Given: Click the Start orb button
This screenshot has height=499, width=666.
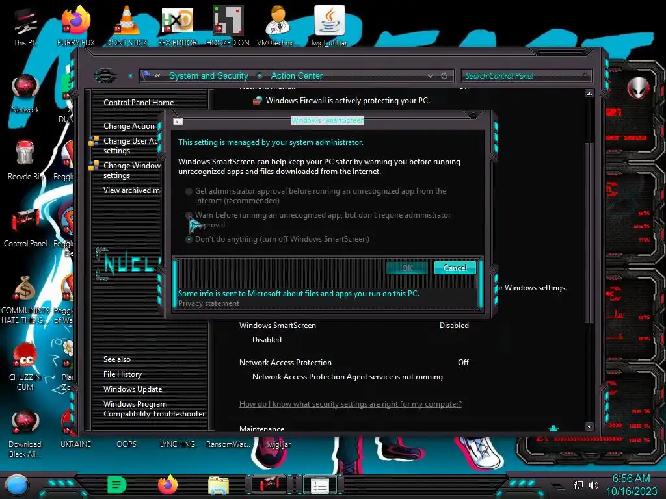Looking at the screenshot, I should tap(17, 485).
